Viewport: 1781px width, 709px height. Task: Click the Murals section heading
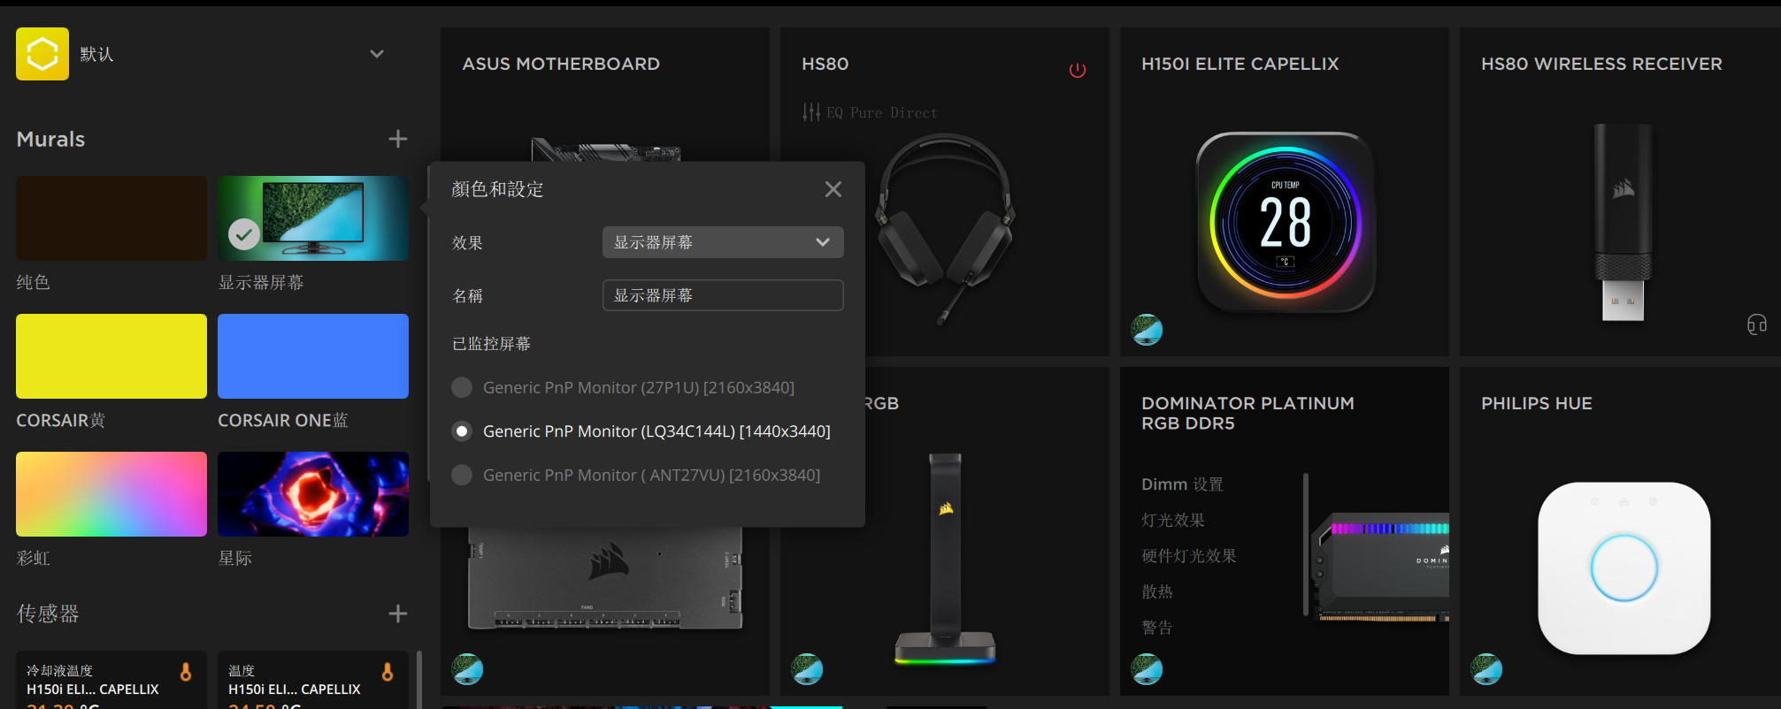tap(50, 139)
